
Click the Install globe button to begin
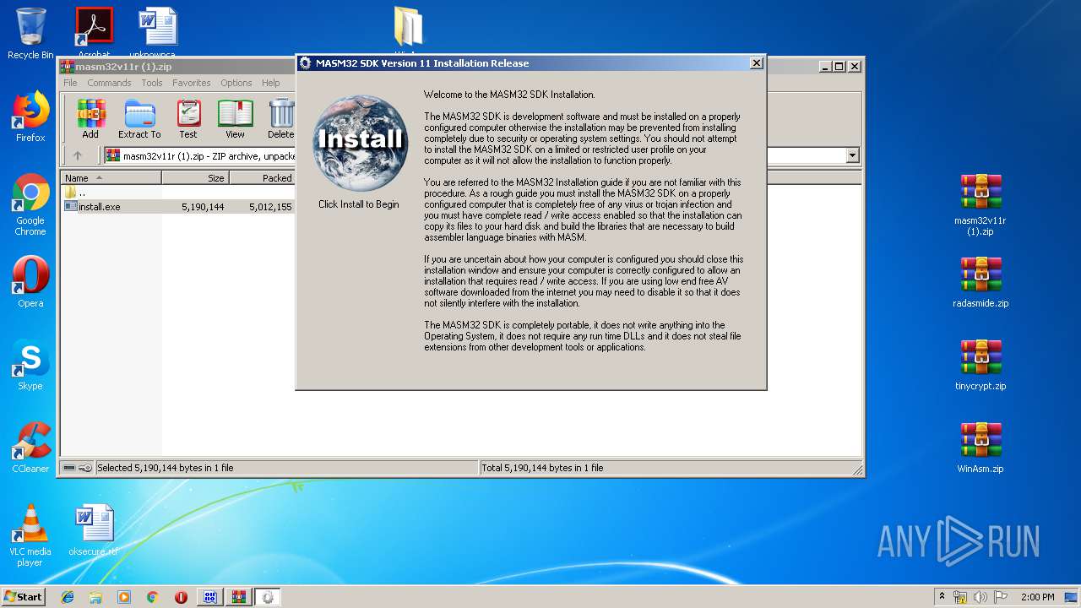pyautogui.click(x=361, y=143)
